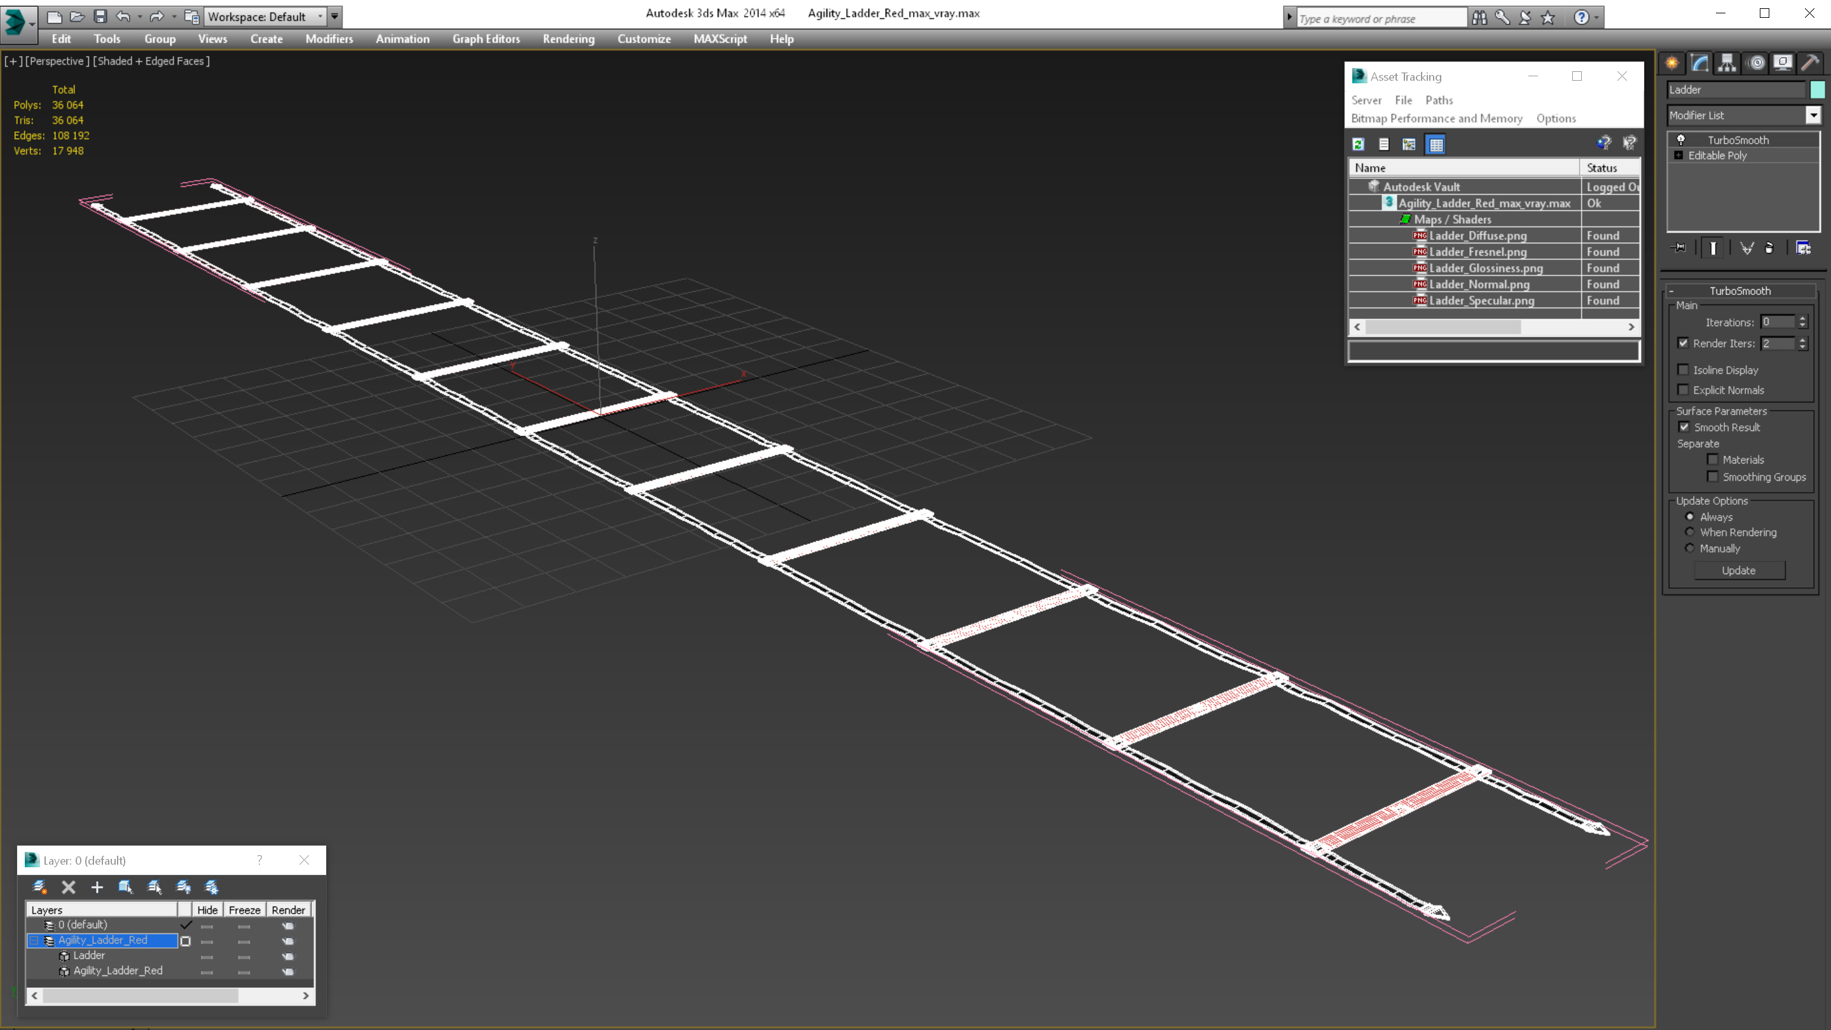This screenshot has width=1831, height=1030.
Task: Click the Asset Tracking horizontal scrollbar
Action: pyautogui.click(x=1494, y=327)
